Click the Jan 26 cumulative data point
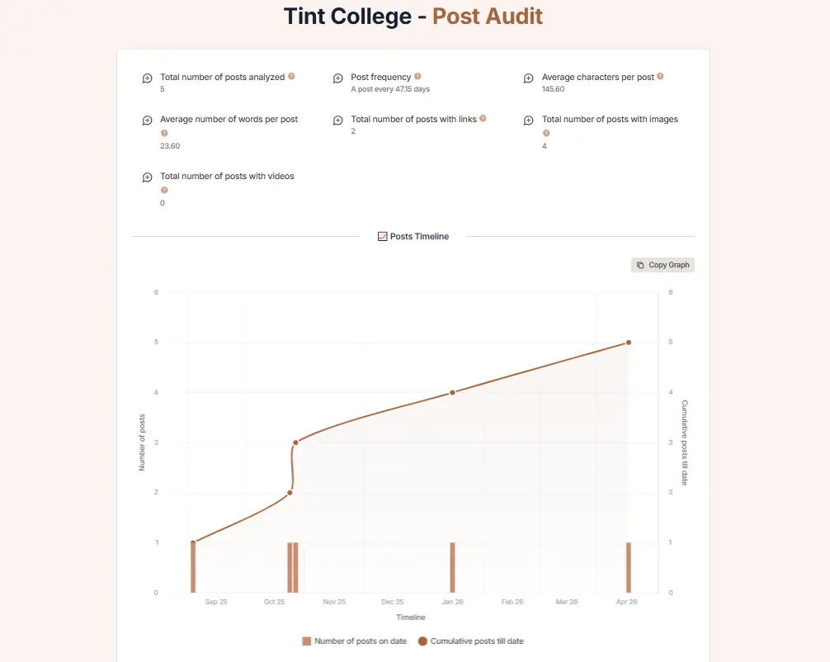The height and width of the screenshot is (662, 830). [x=452, y=392]
